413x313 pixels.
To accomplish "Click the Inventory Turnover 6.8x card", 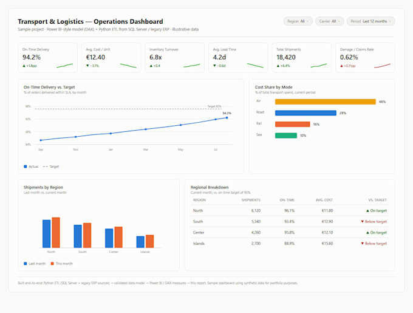I will coord(175,58).
